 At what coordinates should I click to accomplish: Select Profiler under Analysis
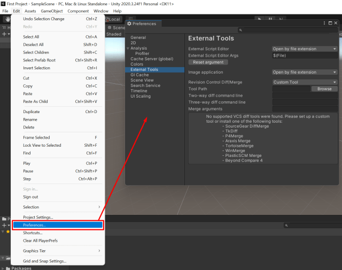(x=142, y=53)
